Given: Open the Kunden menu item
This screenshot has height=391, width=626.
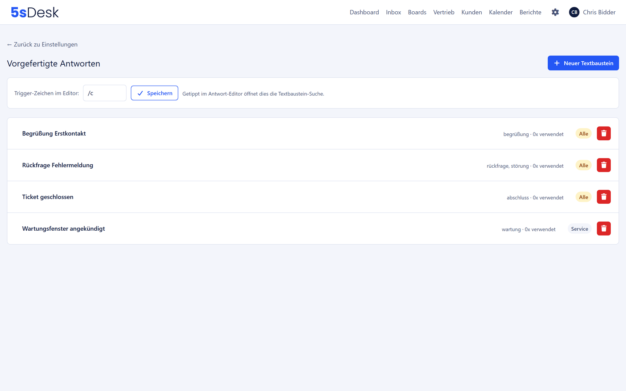Looking at the screenshot, I should coord(472,12).
